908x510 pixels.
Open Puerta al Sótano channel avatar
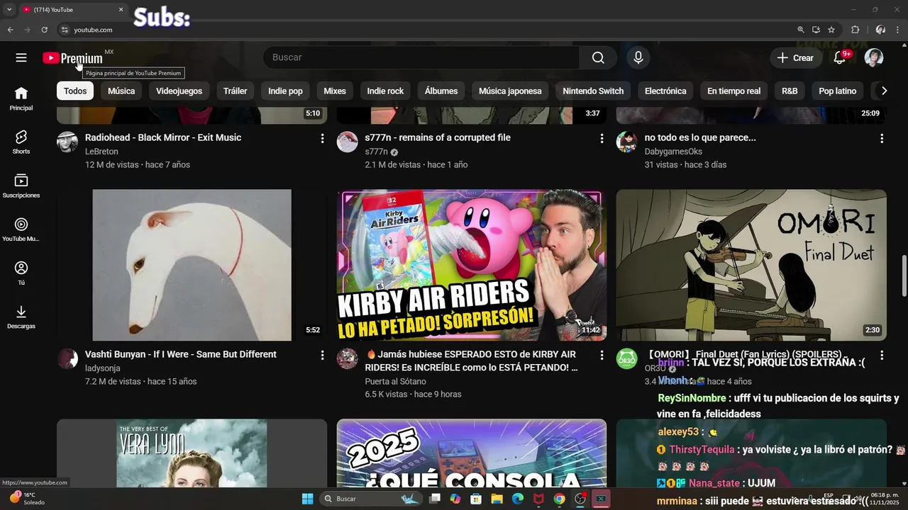[347, 358]
